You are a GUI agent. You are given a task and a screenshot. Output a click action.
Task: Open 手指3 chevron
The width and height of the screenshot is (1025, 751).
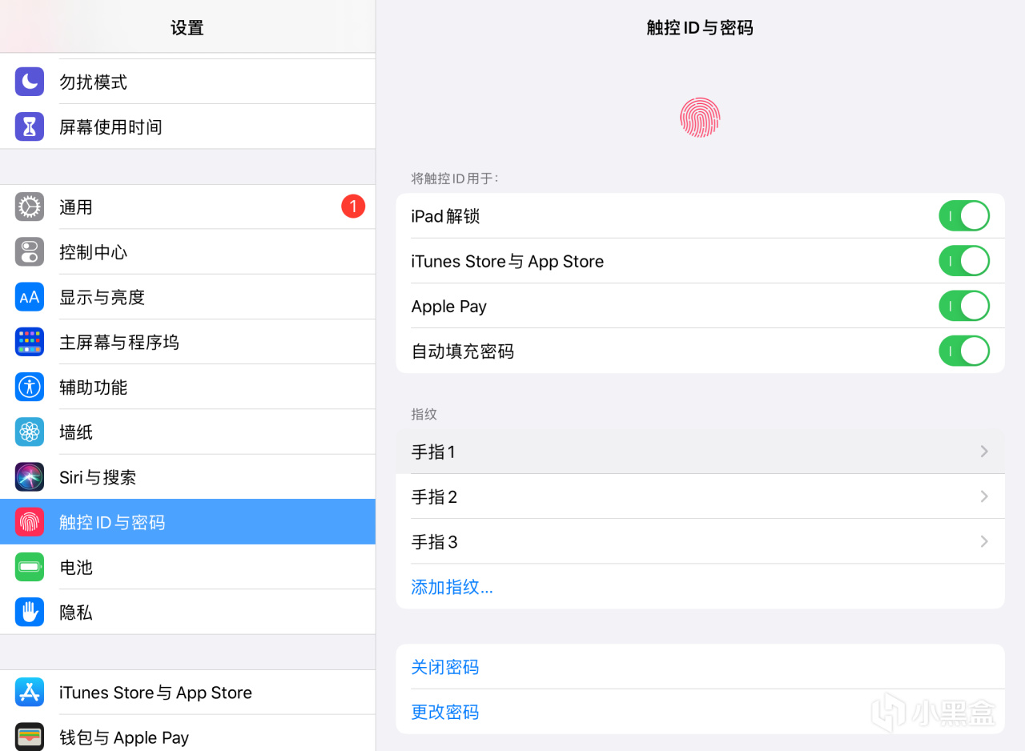pyautogui.click(x=984, y=541)
